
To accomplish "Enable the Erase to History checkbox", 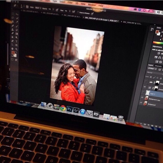I will click(78, 12).
